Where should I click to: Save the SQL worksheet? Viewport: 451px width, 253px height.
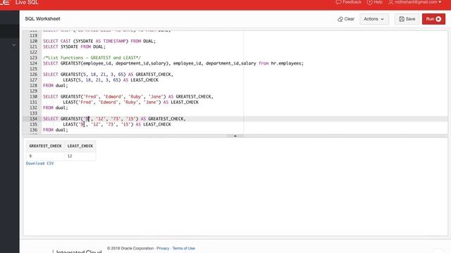click(x=407, y=19)
